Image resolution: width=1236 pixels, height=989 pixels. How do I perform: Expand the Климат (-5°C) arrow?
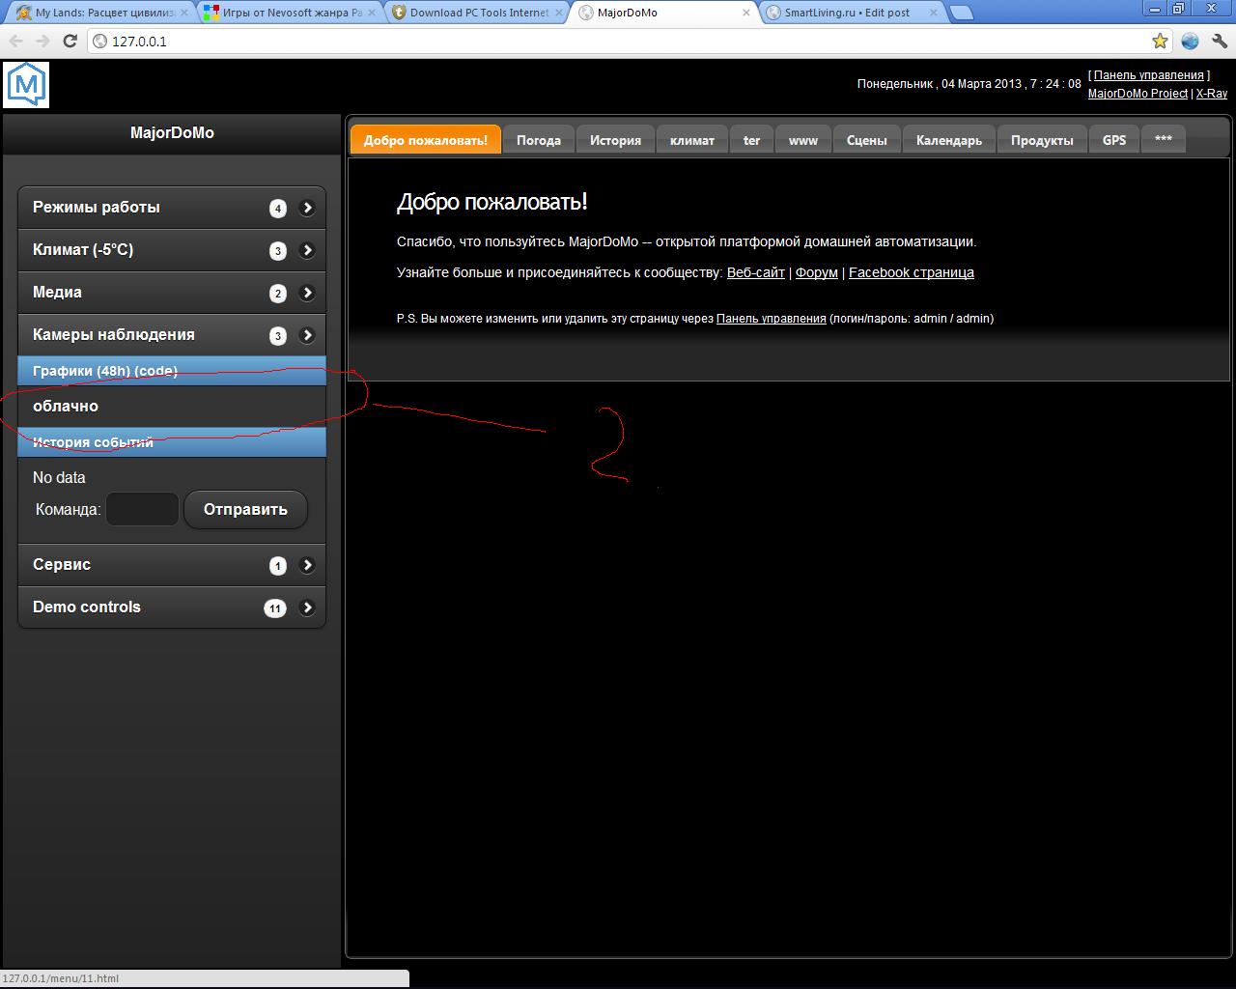point(307,250)
